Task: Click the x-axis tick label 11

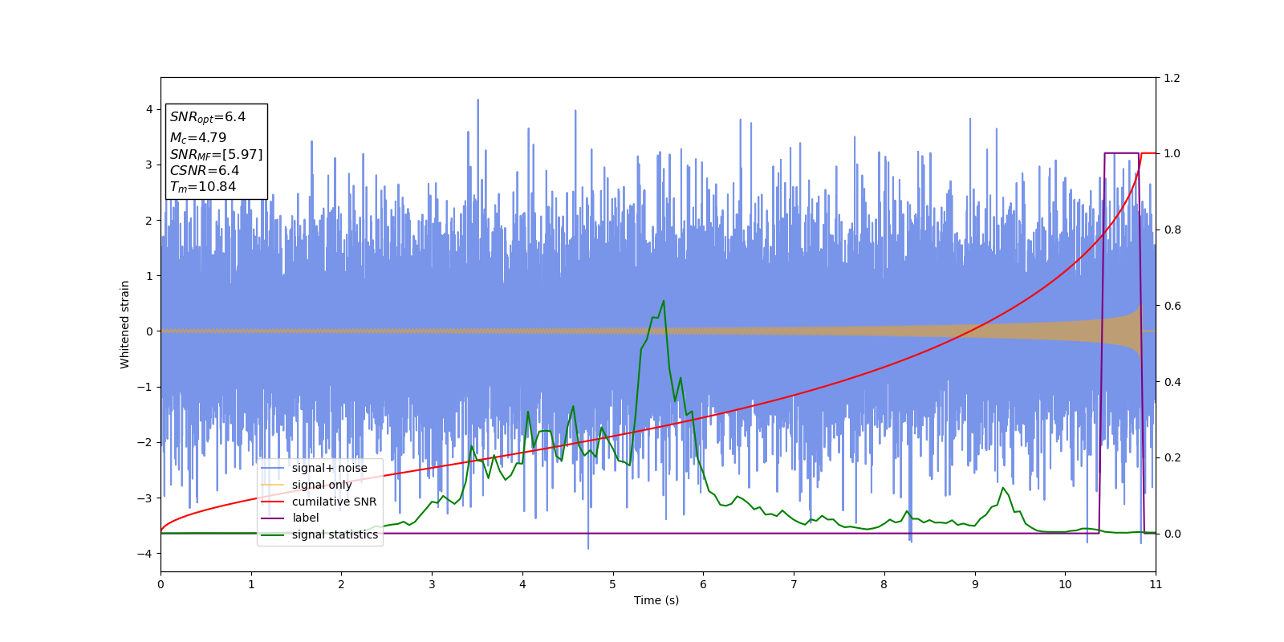Action: pos(1156,584)
